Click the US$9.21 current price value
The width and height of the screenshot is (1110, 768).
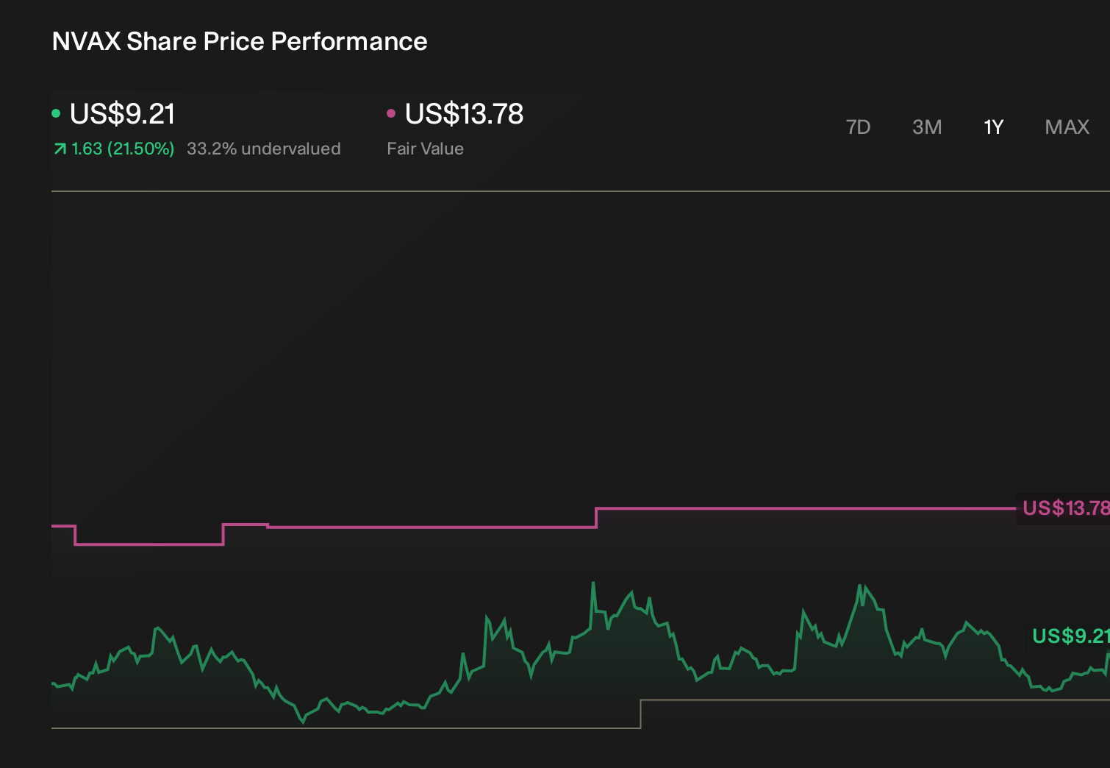click(x=123, y=114)
